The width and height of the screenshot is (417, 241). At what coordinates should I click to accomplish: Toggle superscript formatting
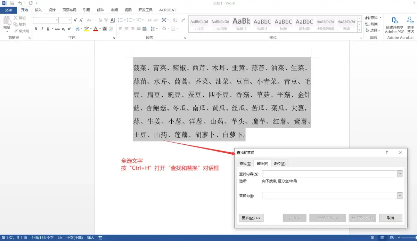point(69,29)
